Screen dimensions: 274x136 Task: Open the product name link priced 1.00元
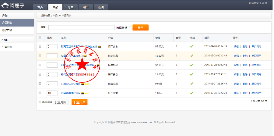(71, 93)
